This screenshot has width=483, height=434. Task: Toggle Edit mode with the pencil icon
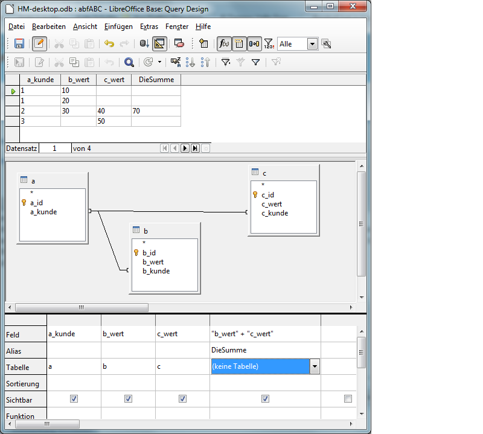39,43
